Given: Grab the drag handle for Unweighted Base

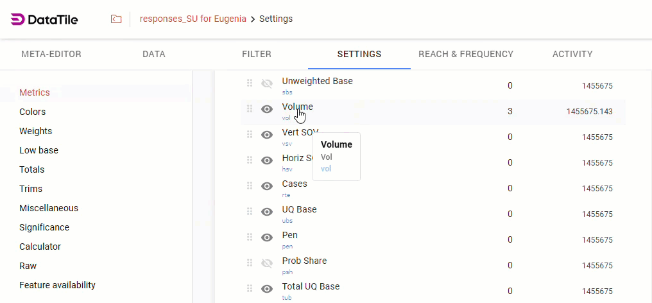Looking at the screenshot, I should click(250, 83).
